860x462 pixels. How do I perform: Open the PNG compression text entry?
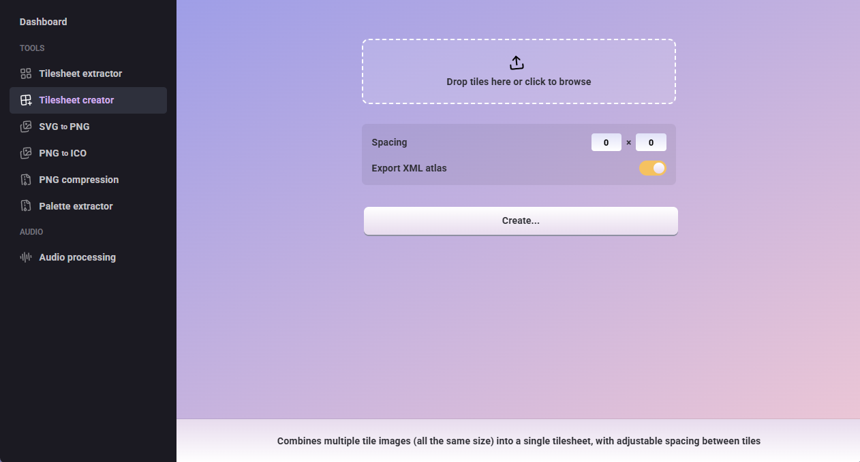pos(79,180)
